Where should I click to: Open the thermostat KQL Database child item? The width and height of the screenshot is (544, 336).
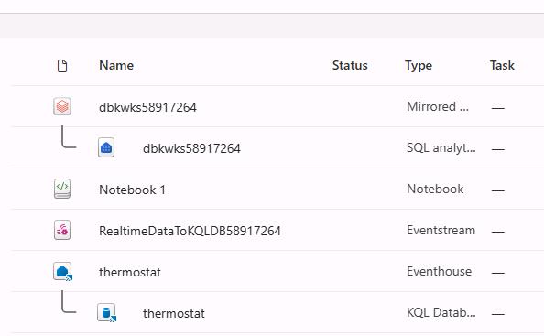tap(173, 313)
